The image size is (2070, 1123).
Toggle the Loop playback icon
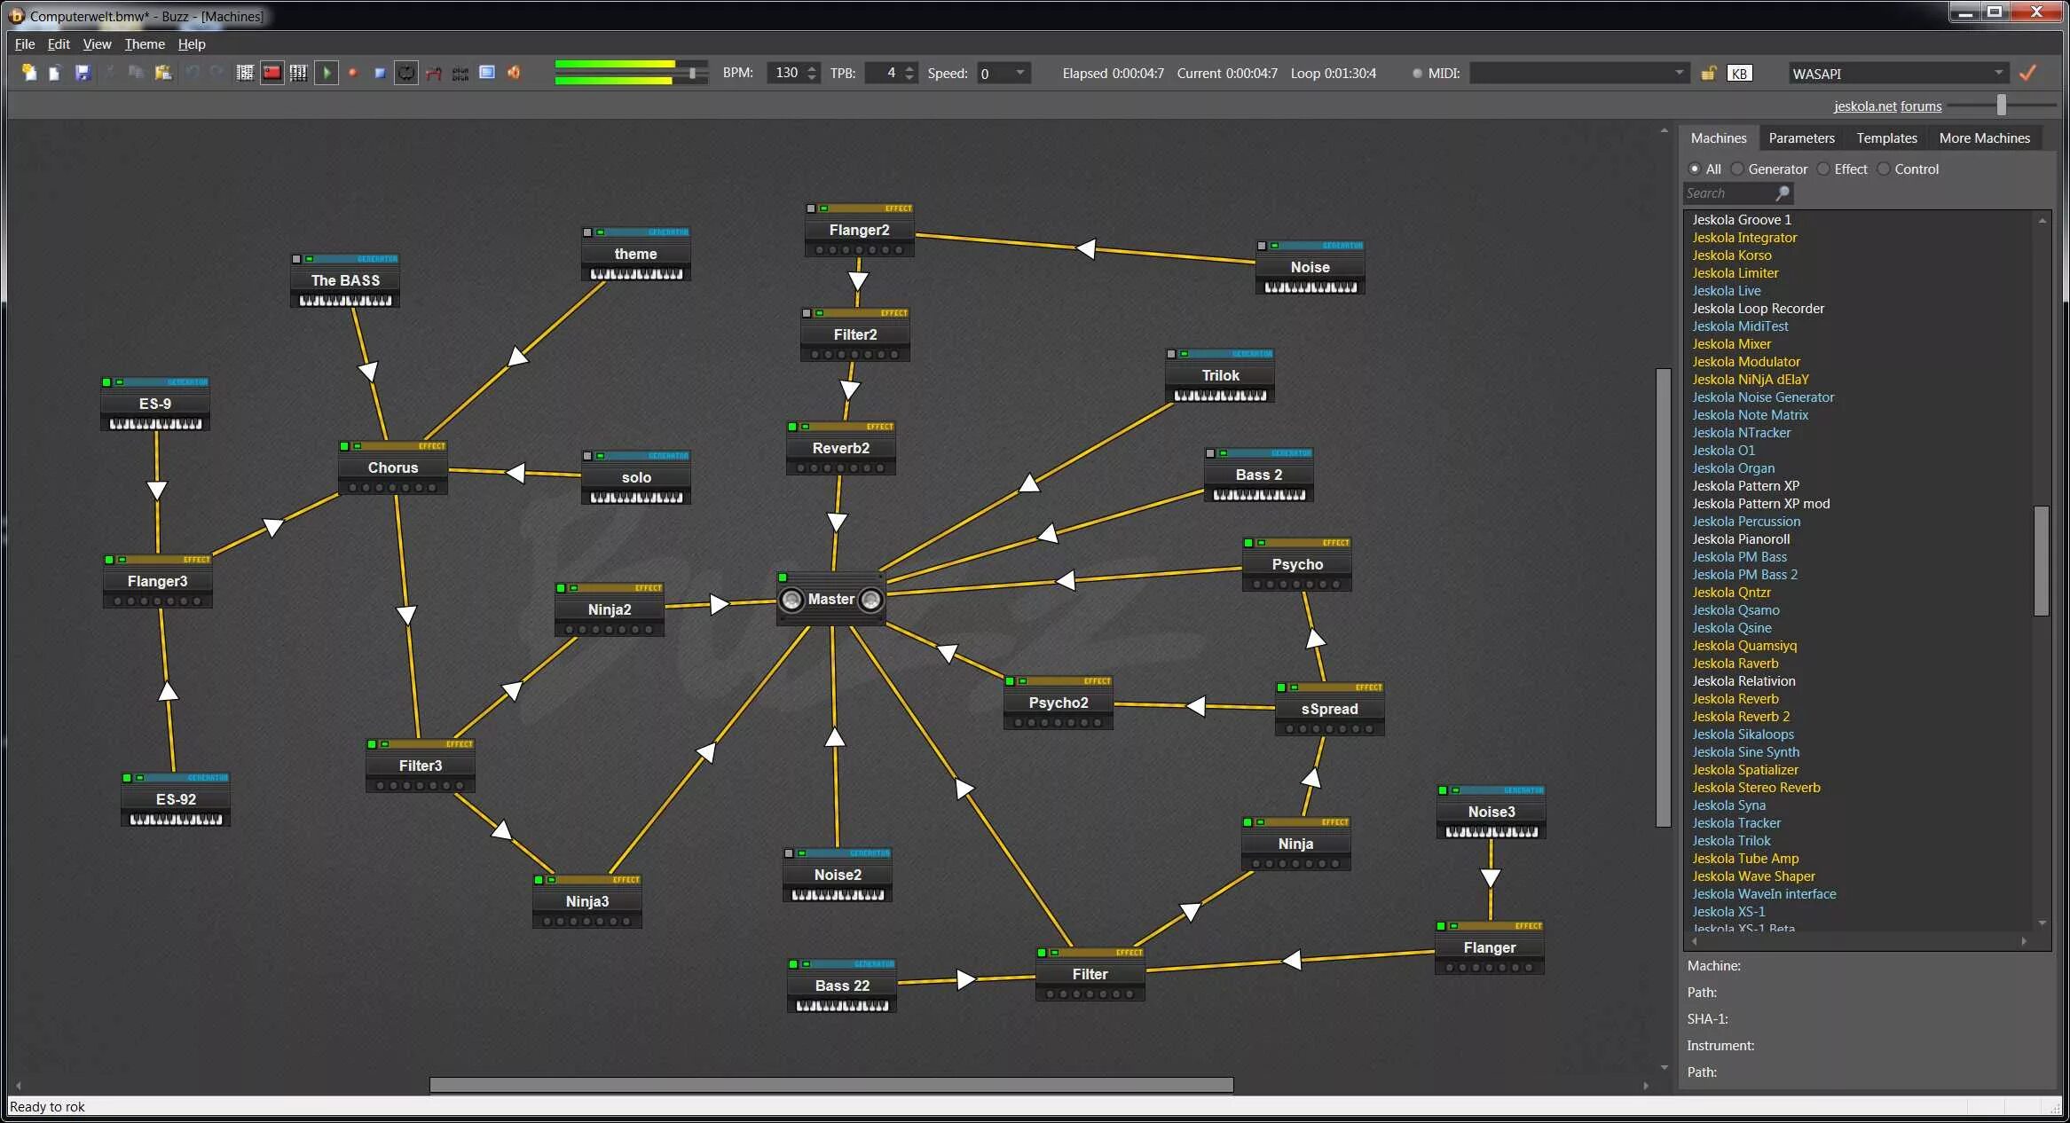click(405, 73)
